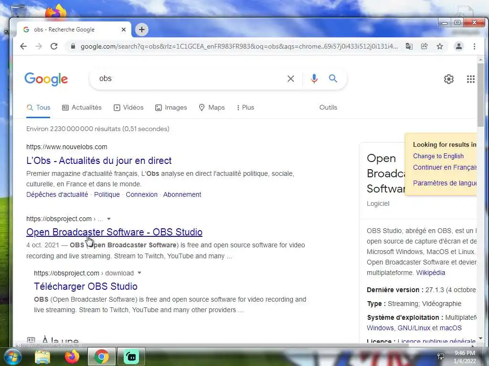Screen dimensions: 489x366
Task: Open the translate page icon
Action: click(409, 46)
